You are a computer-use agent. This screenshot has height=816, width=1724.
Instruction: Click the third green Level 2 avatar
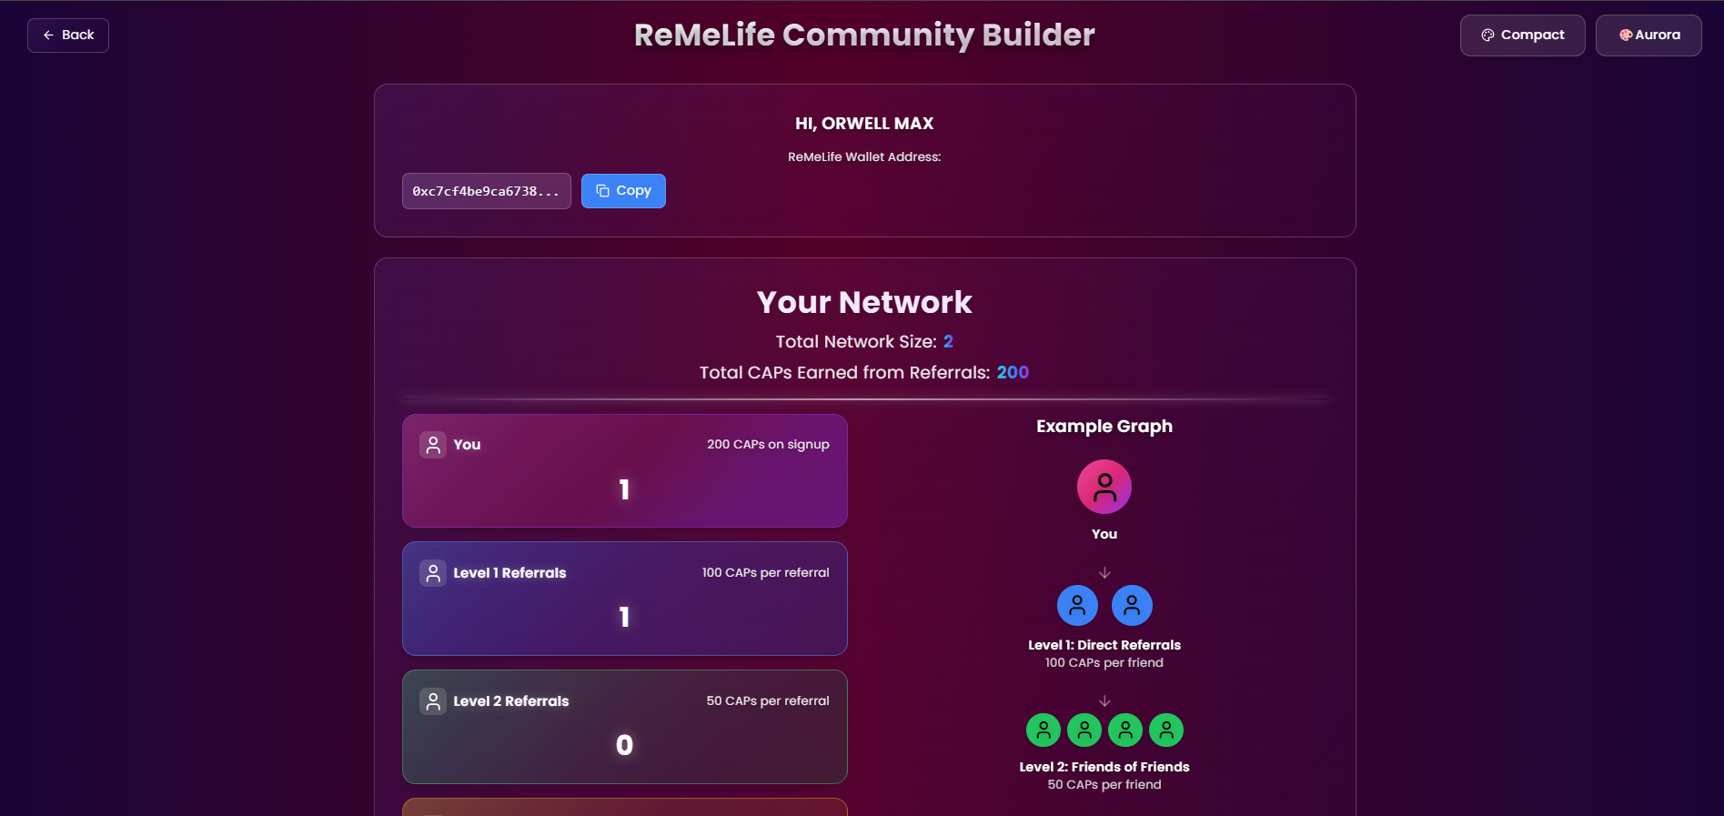point(1125,730)
